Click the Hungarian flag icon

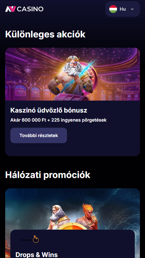(113, 9)
